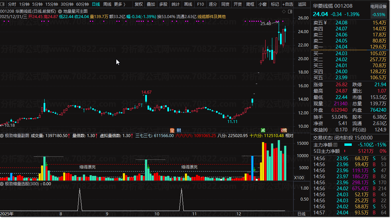
Task: Click the 榜 marker near chart bottom
Action: 284,130
